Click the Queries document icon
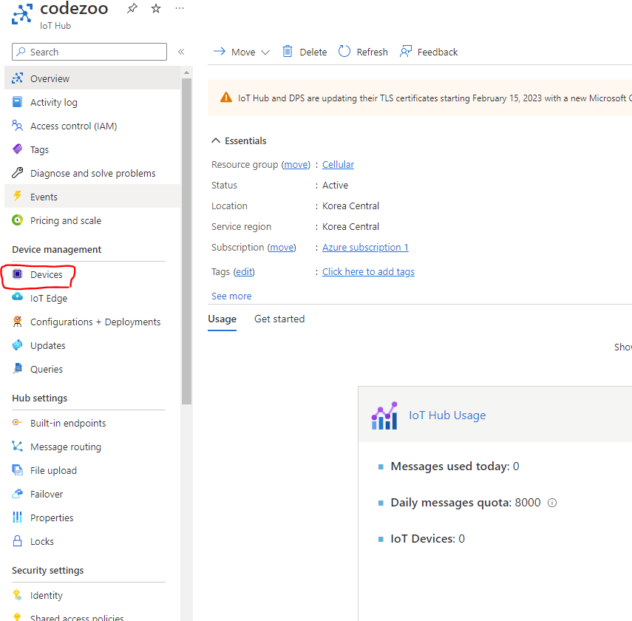This screenshot has width=632, height=621. (17, 368)
